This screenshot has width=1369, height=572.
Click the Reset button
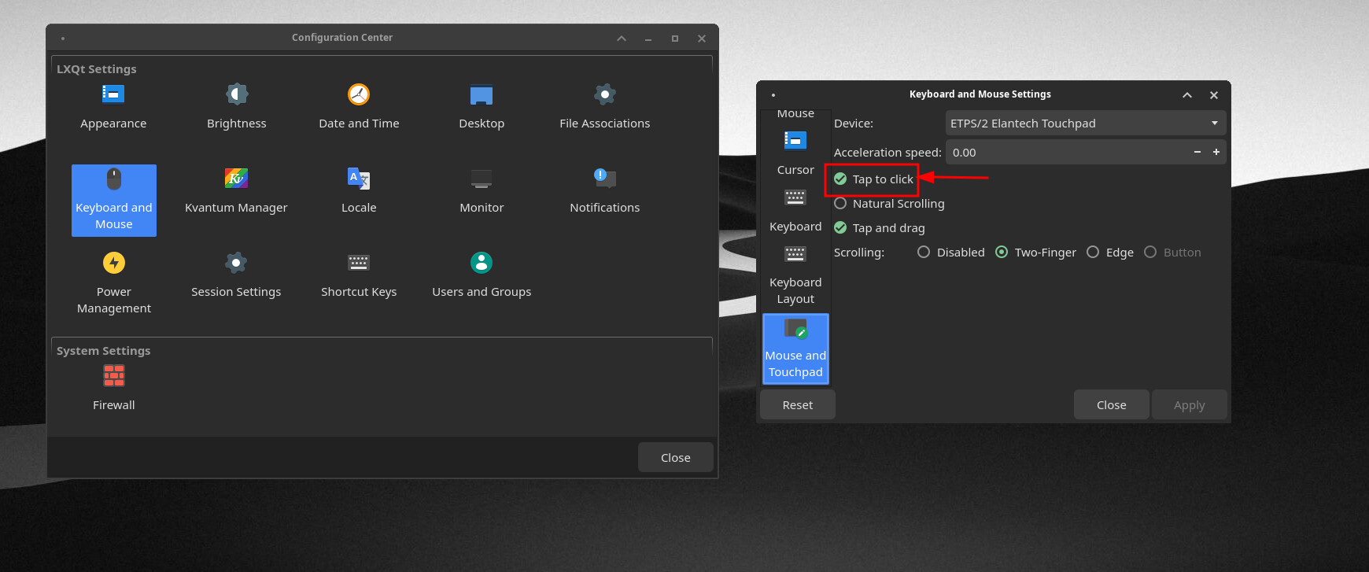pyautogui.click(x=797, y=405)
